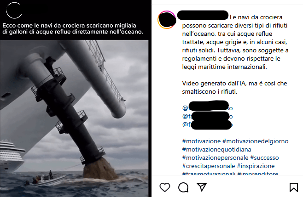
Task: Open the poster's profile picture
Action: (167, 20)
